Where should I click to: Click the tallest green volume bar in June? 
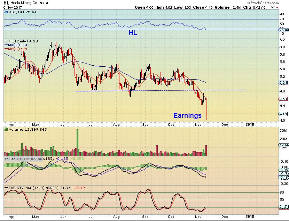tap(77, 142)
